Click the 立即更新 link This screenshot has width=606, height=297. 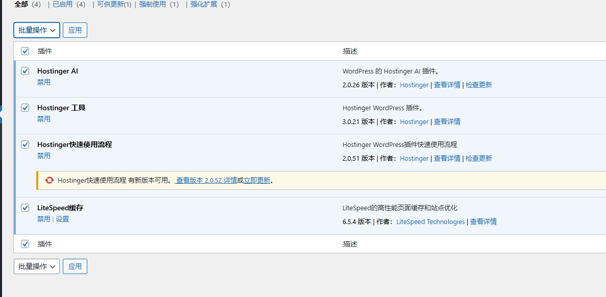point(257,180)
